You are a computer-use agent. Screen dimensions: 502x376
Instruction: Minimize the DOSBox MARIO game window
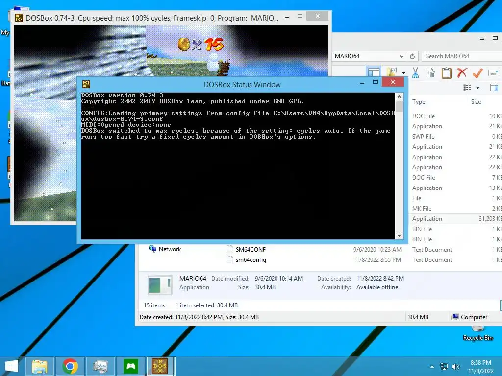coord(287,17)
